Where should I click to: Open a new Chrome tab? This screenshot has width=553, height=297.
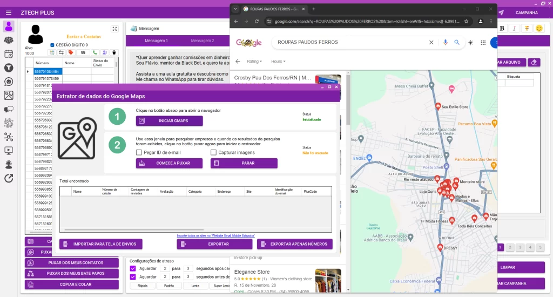tap(314, 9)
